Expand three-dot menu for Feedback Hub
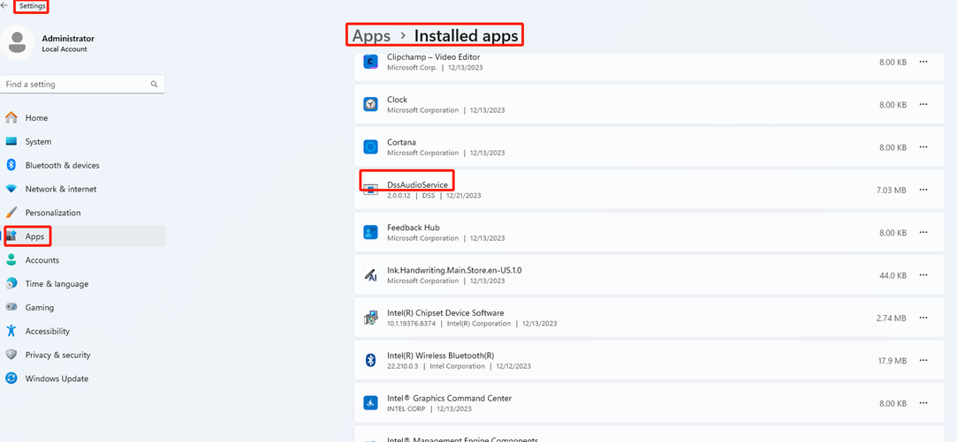This screenshot has width=957, height=442. point(923,233)
